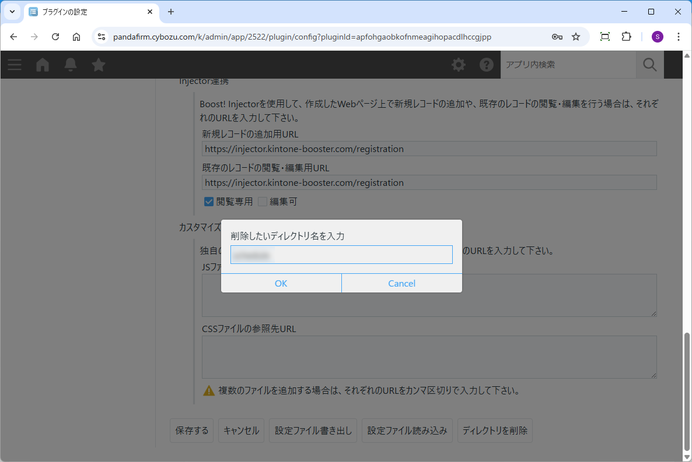Bookmark this page with the star icon
Image resolution: width=692 pixels, height=462 pixels.
(x=576, y=37)
